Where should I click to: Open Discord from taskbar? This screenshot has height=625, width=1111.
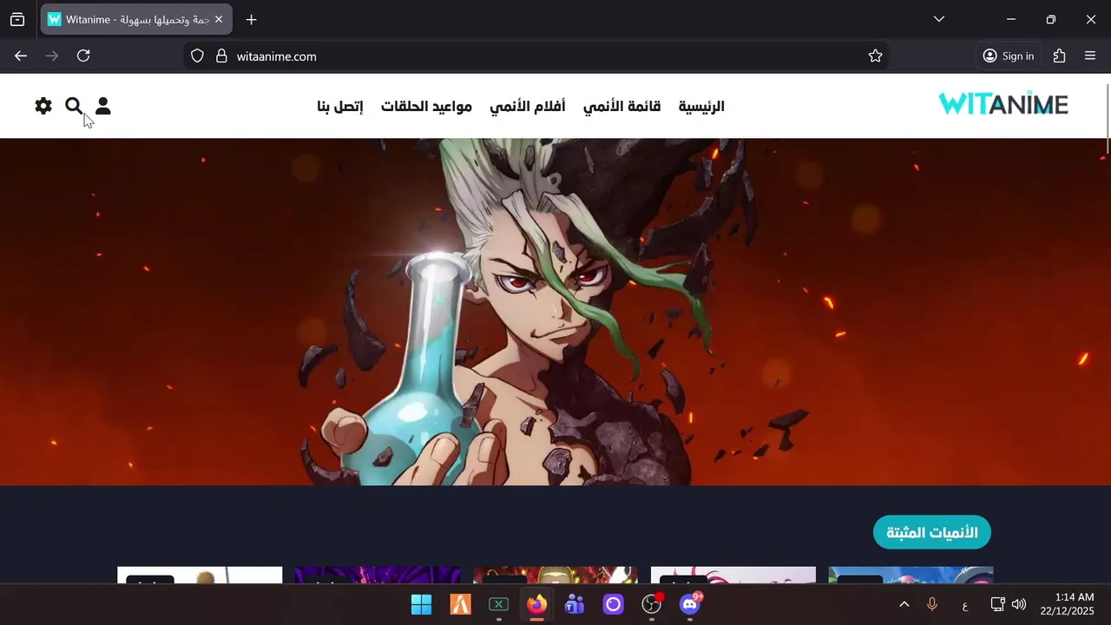pyautogui.click(x=690, y=604)
